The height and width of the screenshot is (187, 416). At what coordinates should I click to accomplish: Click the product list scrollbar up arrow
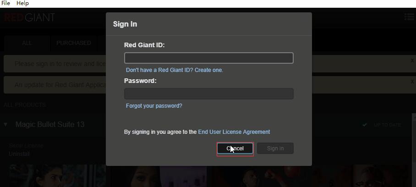coord(414,116)
